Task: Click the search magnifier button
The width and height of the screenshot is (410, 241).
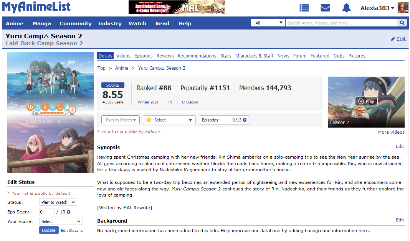Action: click(402, 23)
